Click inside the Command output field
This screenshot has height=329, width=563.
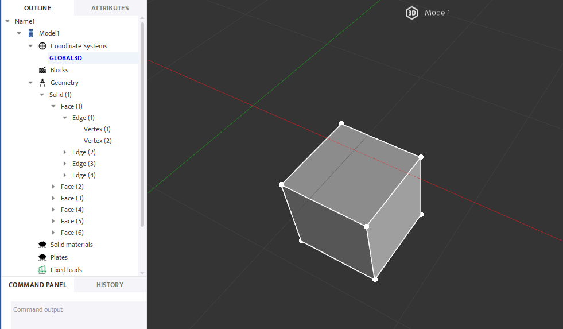point(78,315)
